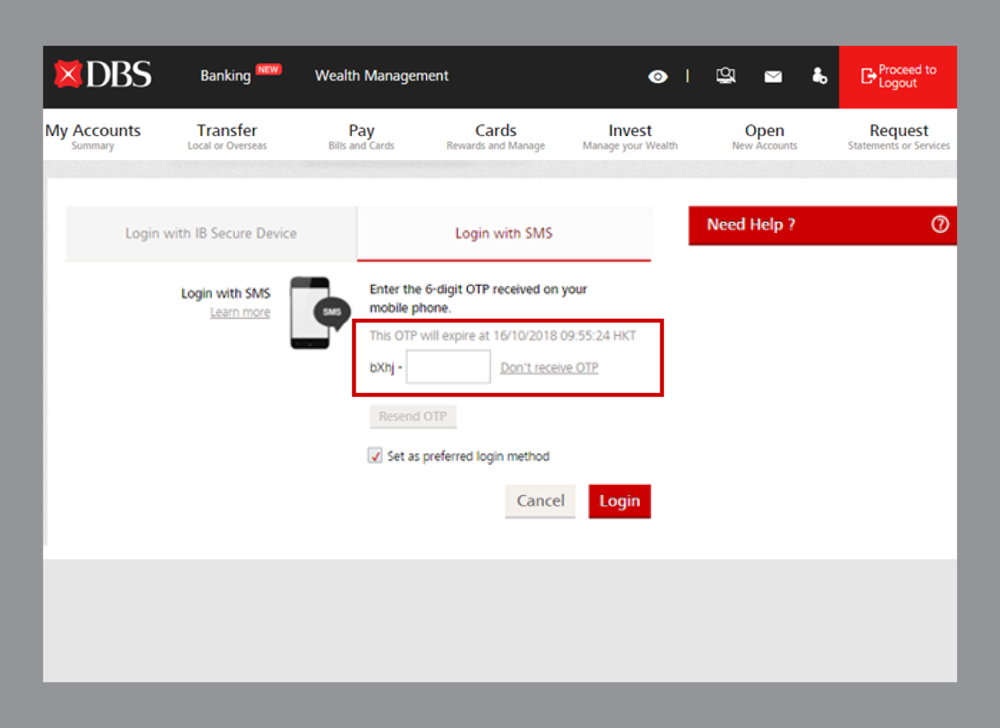Open the mail inbox envelope icon
The width and height of the screenshot is (1000, 728).
(x=773, y=77)
